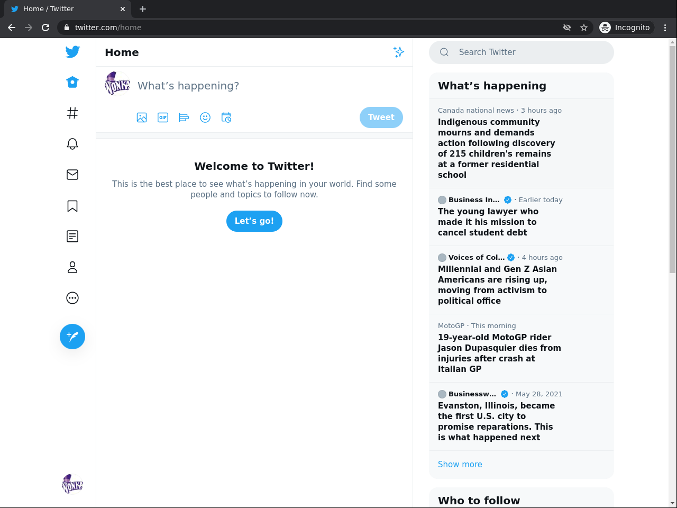Focus the Search Twitter field
Screen dimensions: 677x508
point(522,52)
